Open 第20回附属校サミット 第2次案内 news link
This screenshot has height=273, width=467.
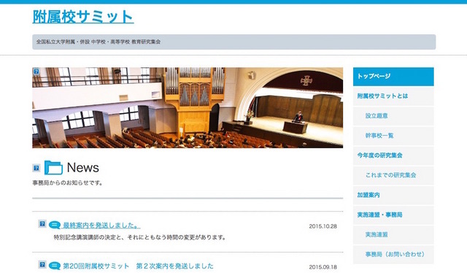coord(138,266)
